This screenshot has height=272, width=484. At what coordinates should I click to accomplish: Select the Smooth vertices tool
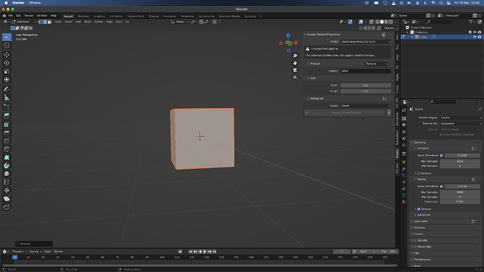(6, 174)
